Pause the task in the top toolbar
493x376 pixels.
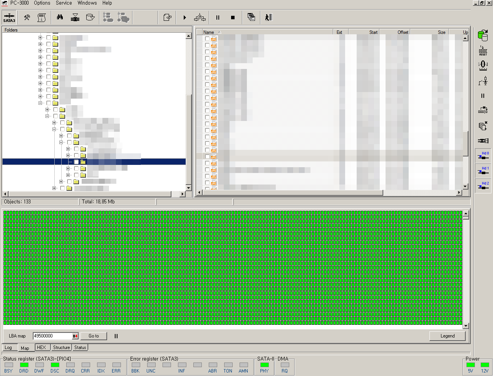click(218, 17)
